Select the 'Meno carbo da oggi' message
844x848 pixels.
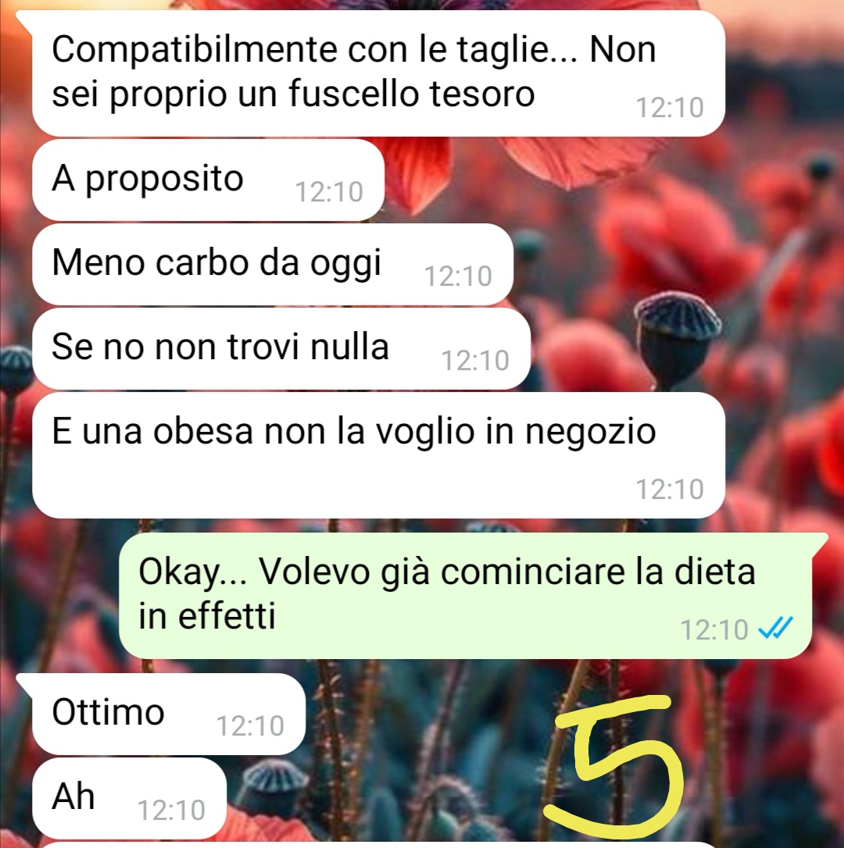pos(272,265)
